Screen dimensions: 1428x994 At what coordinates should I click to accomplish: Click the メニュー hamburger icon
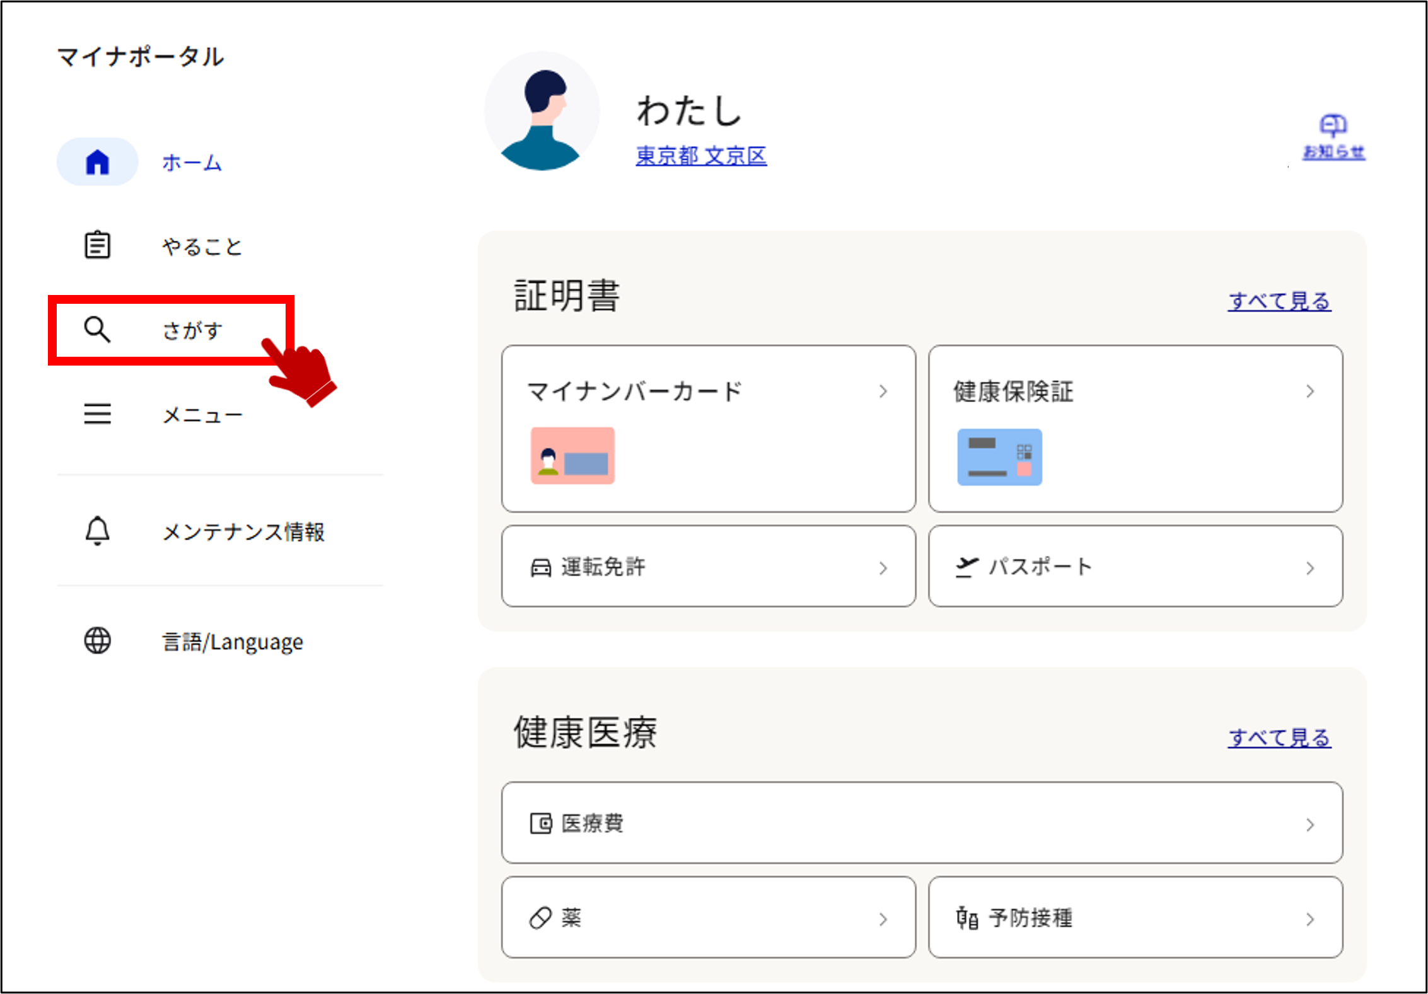pos(98,414)
